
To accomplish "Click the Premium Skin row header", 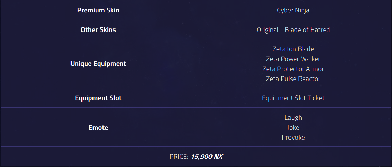I will (x=98, y=10).
